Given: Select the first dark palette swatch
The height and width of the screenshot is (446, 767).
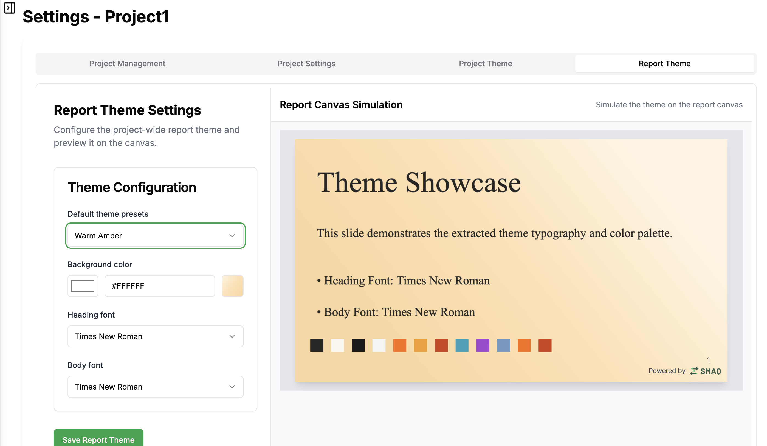Looking at the screenshot, I should pos(317,345).
